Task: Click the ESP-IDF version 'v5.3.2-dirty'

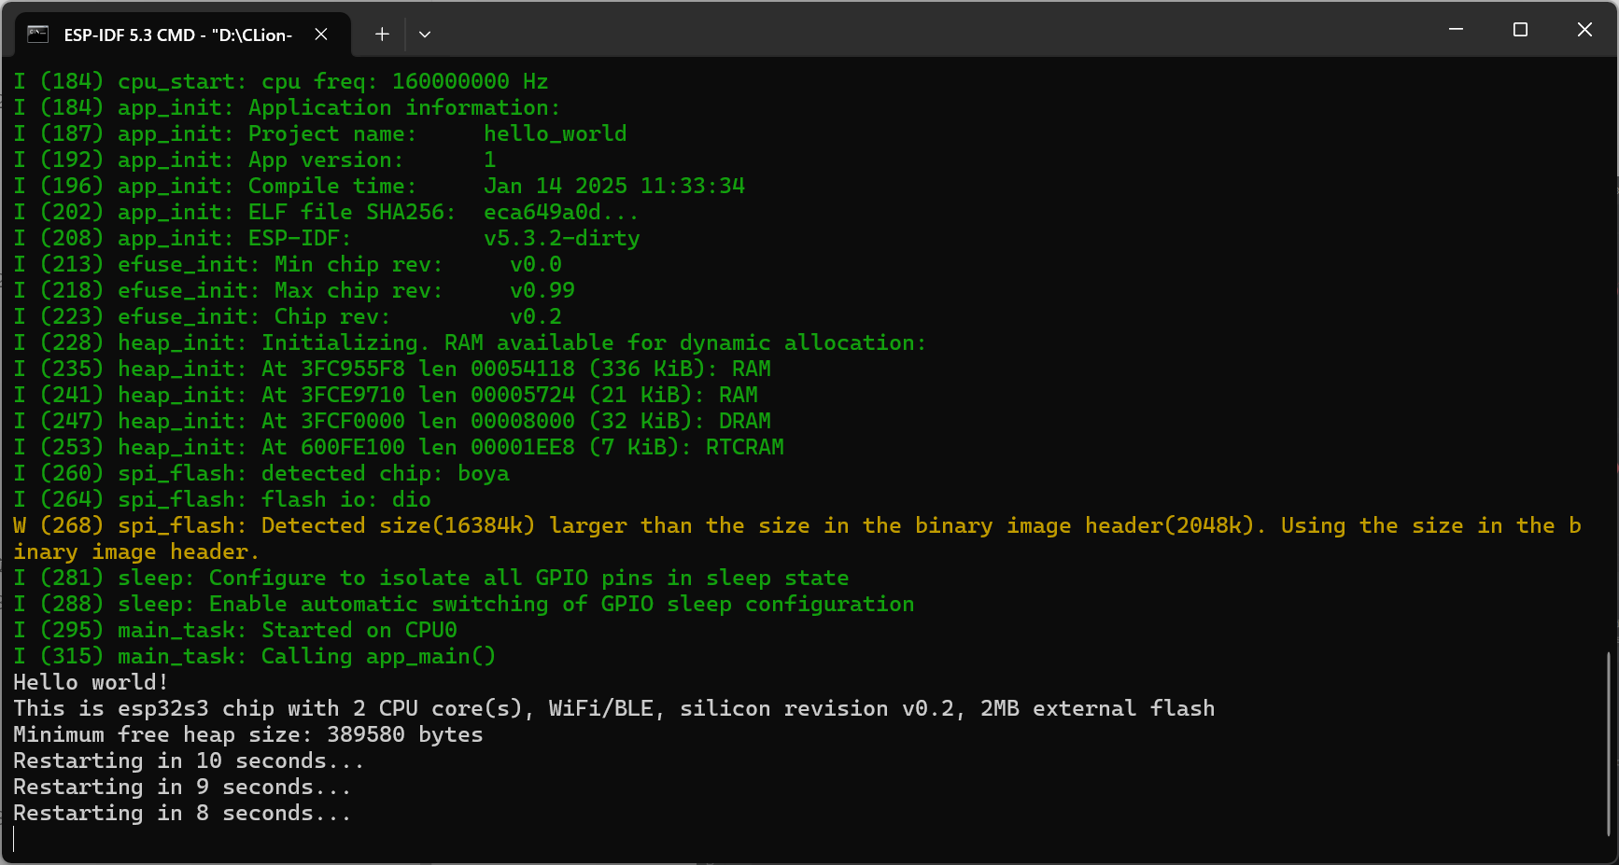Action: tap(562, 239)
